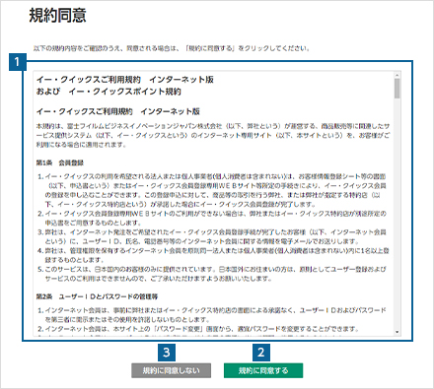The height and width of the screenshot is (389, 434).
Task: Click the bold subheading イー・クイックスご利用規約 インターネット版
Action: (x=118, y=111)
